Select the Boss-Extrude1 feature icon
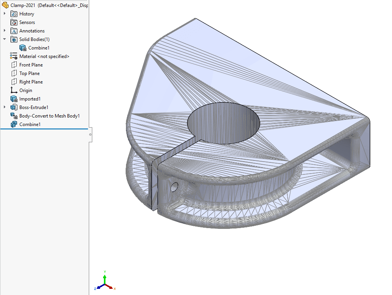This screenshot has width=392, height=295. [14, 107]
